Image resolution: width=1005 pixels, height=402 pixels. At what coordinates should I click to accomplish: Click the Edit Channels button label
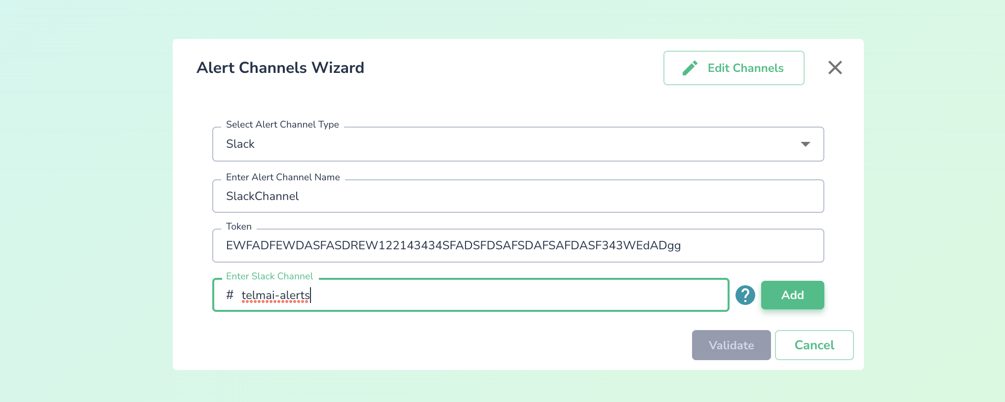pyautogui.click(x=745, y=68)
